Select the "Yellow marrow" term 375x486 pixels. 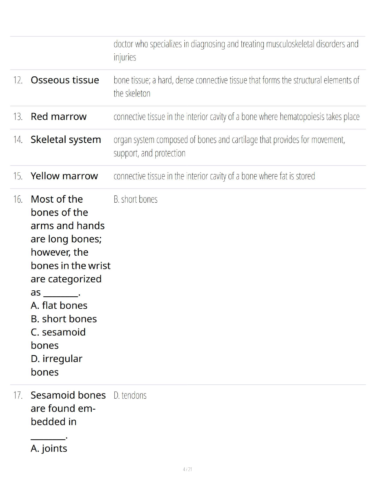tap(64, 176)
